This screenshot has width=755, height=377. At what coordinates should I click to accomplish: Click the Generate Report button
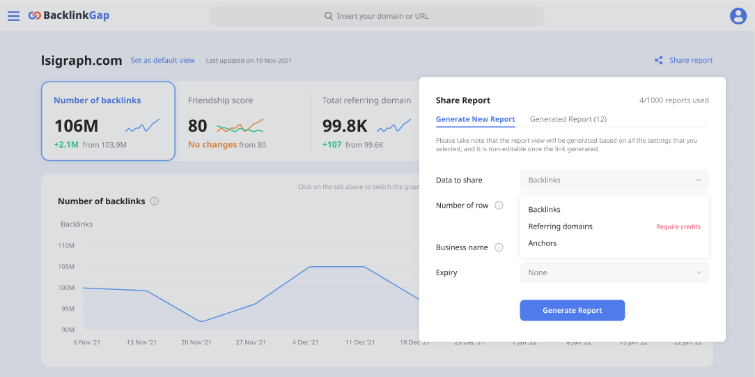572,311
